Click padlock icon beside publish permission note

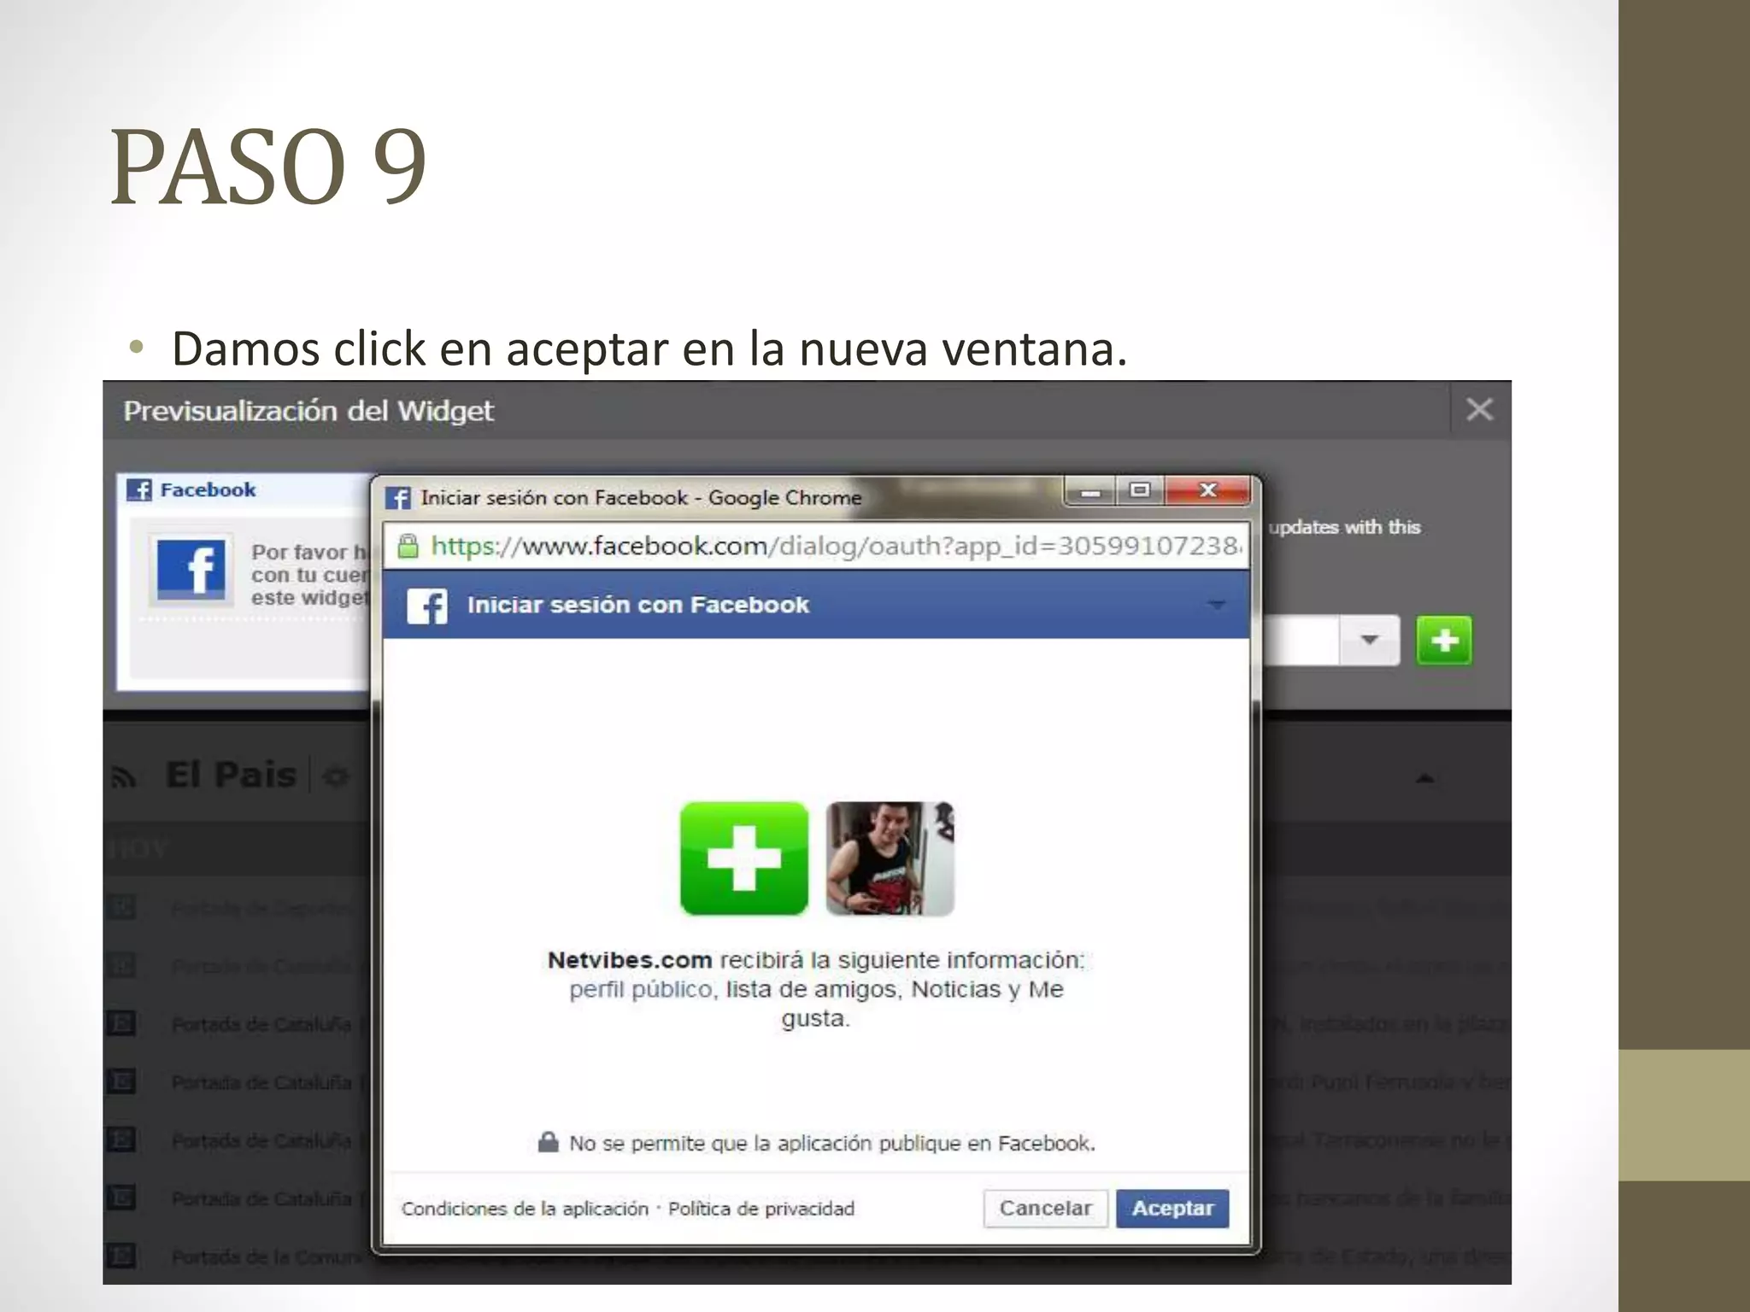[x=548, y=1142]
